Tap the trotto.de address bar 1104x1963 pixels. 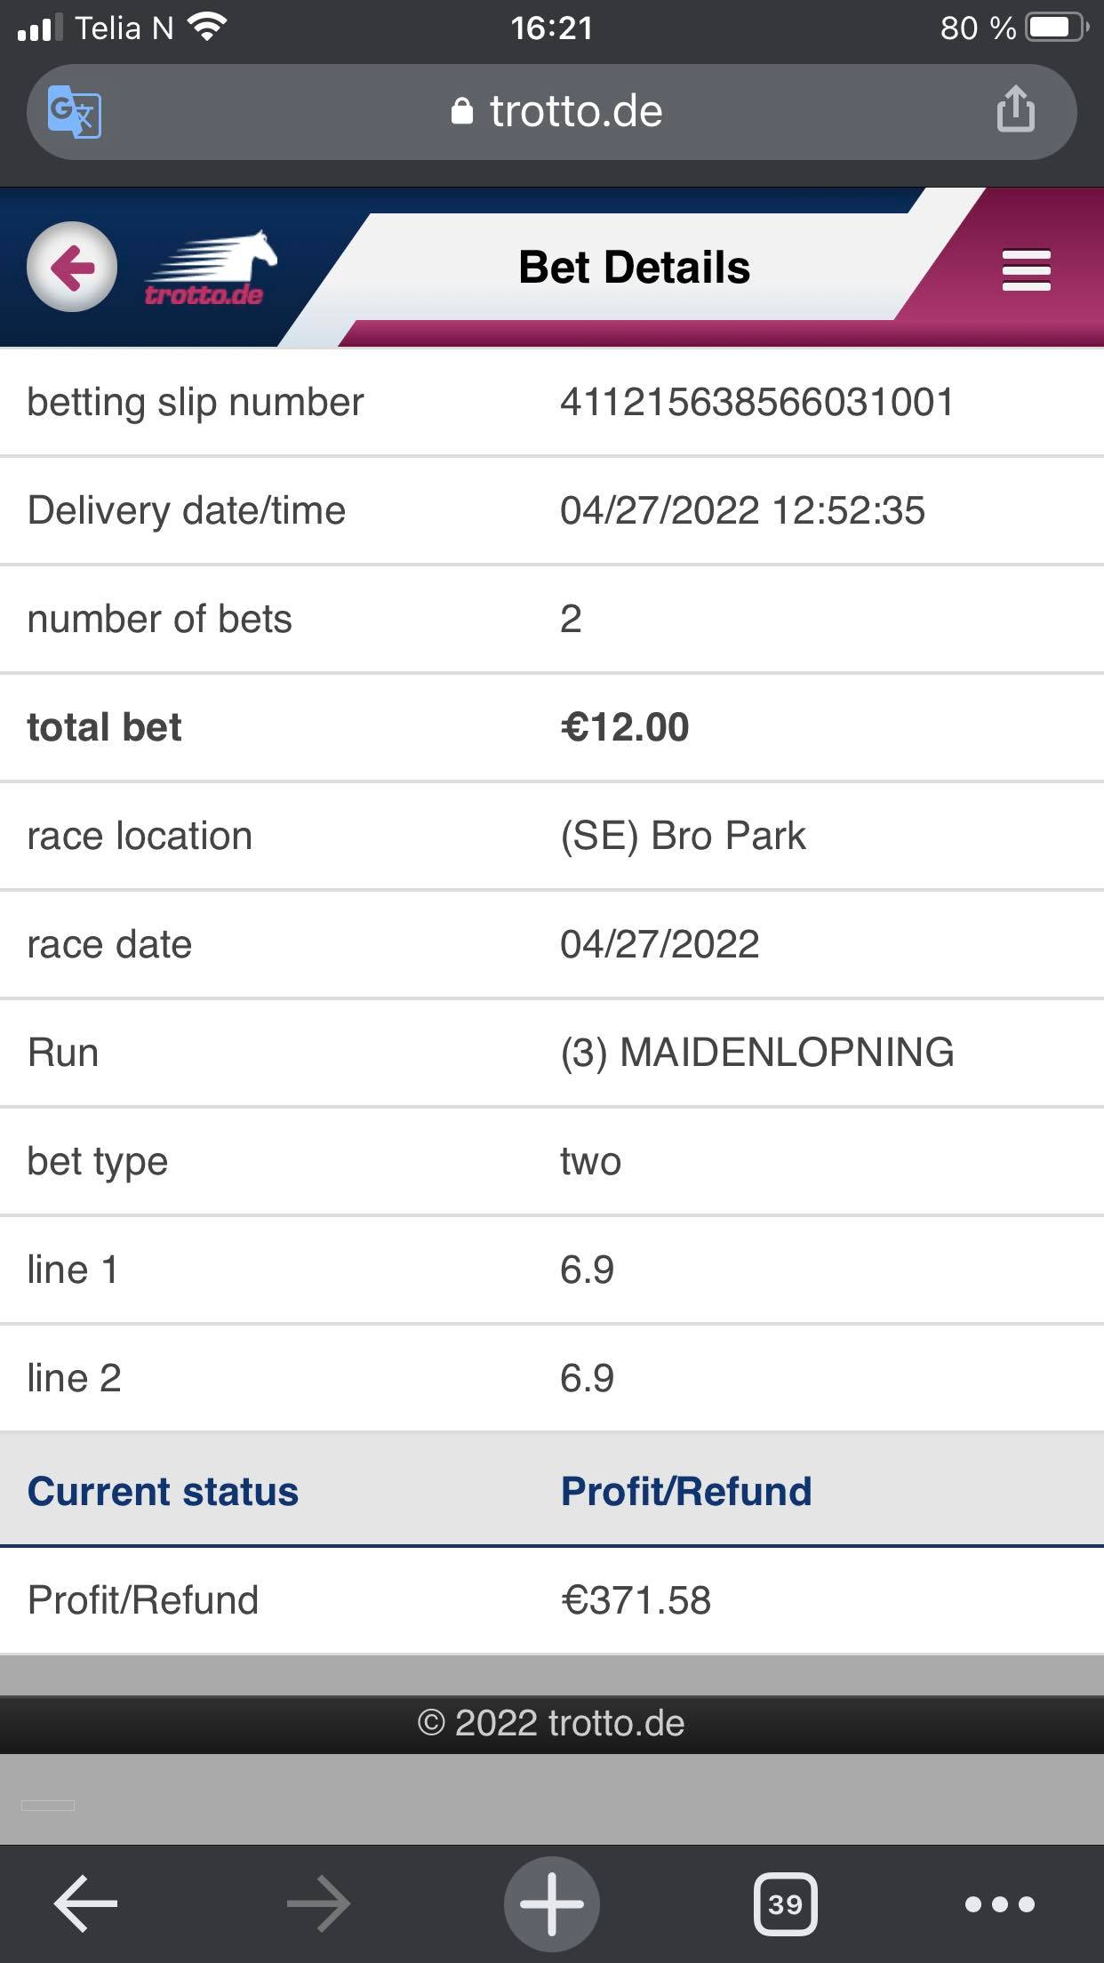point(552,112)
